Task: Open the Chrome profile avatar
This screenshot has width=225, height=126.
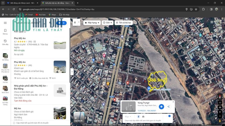Action: tap(217, 9)
